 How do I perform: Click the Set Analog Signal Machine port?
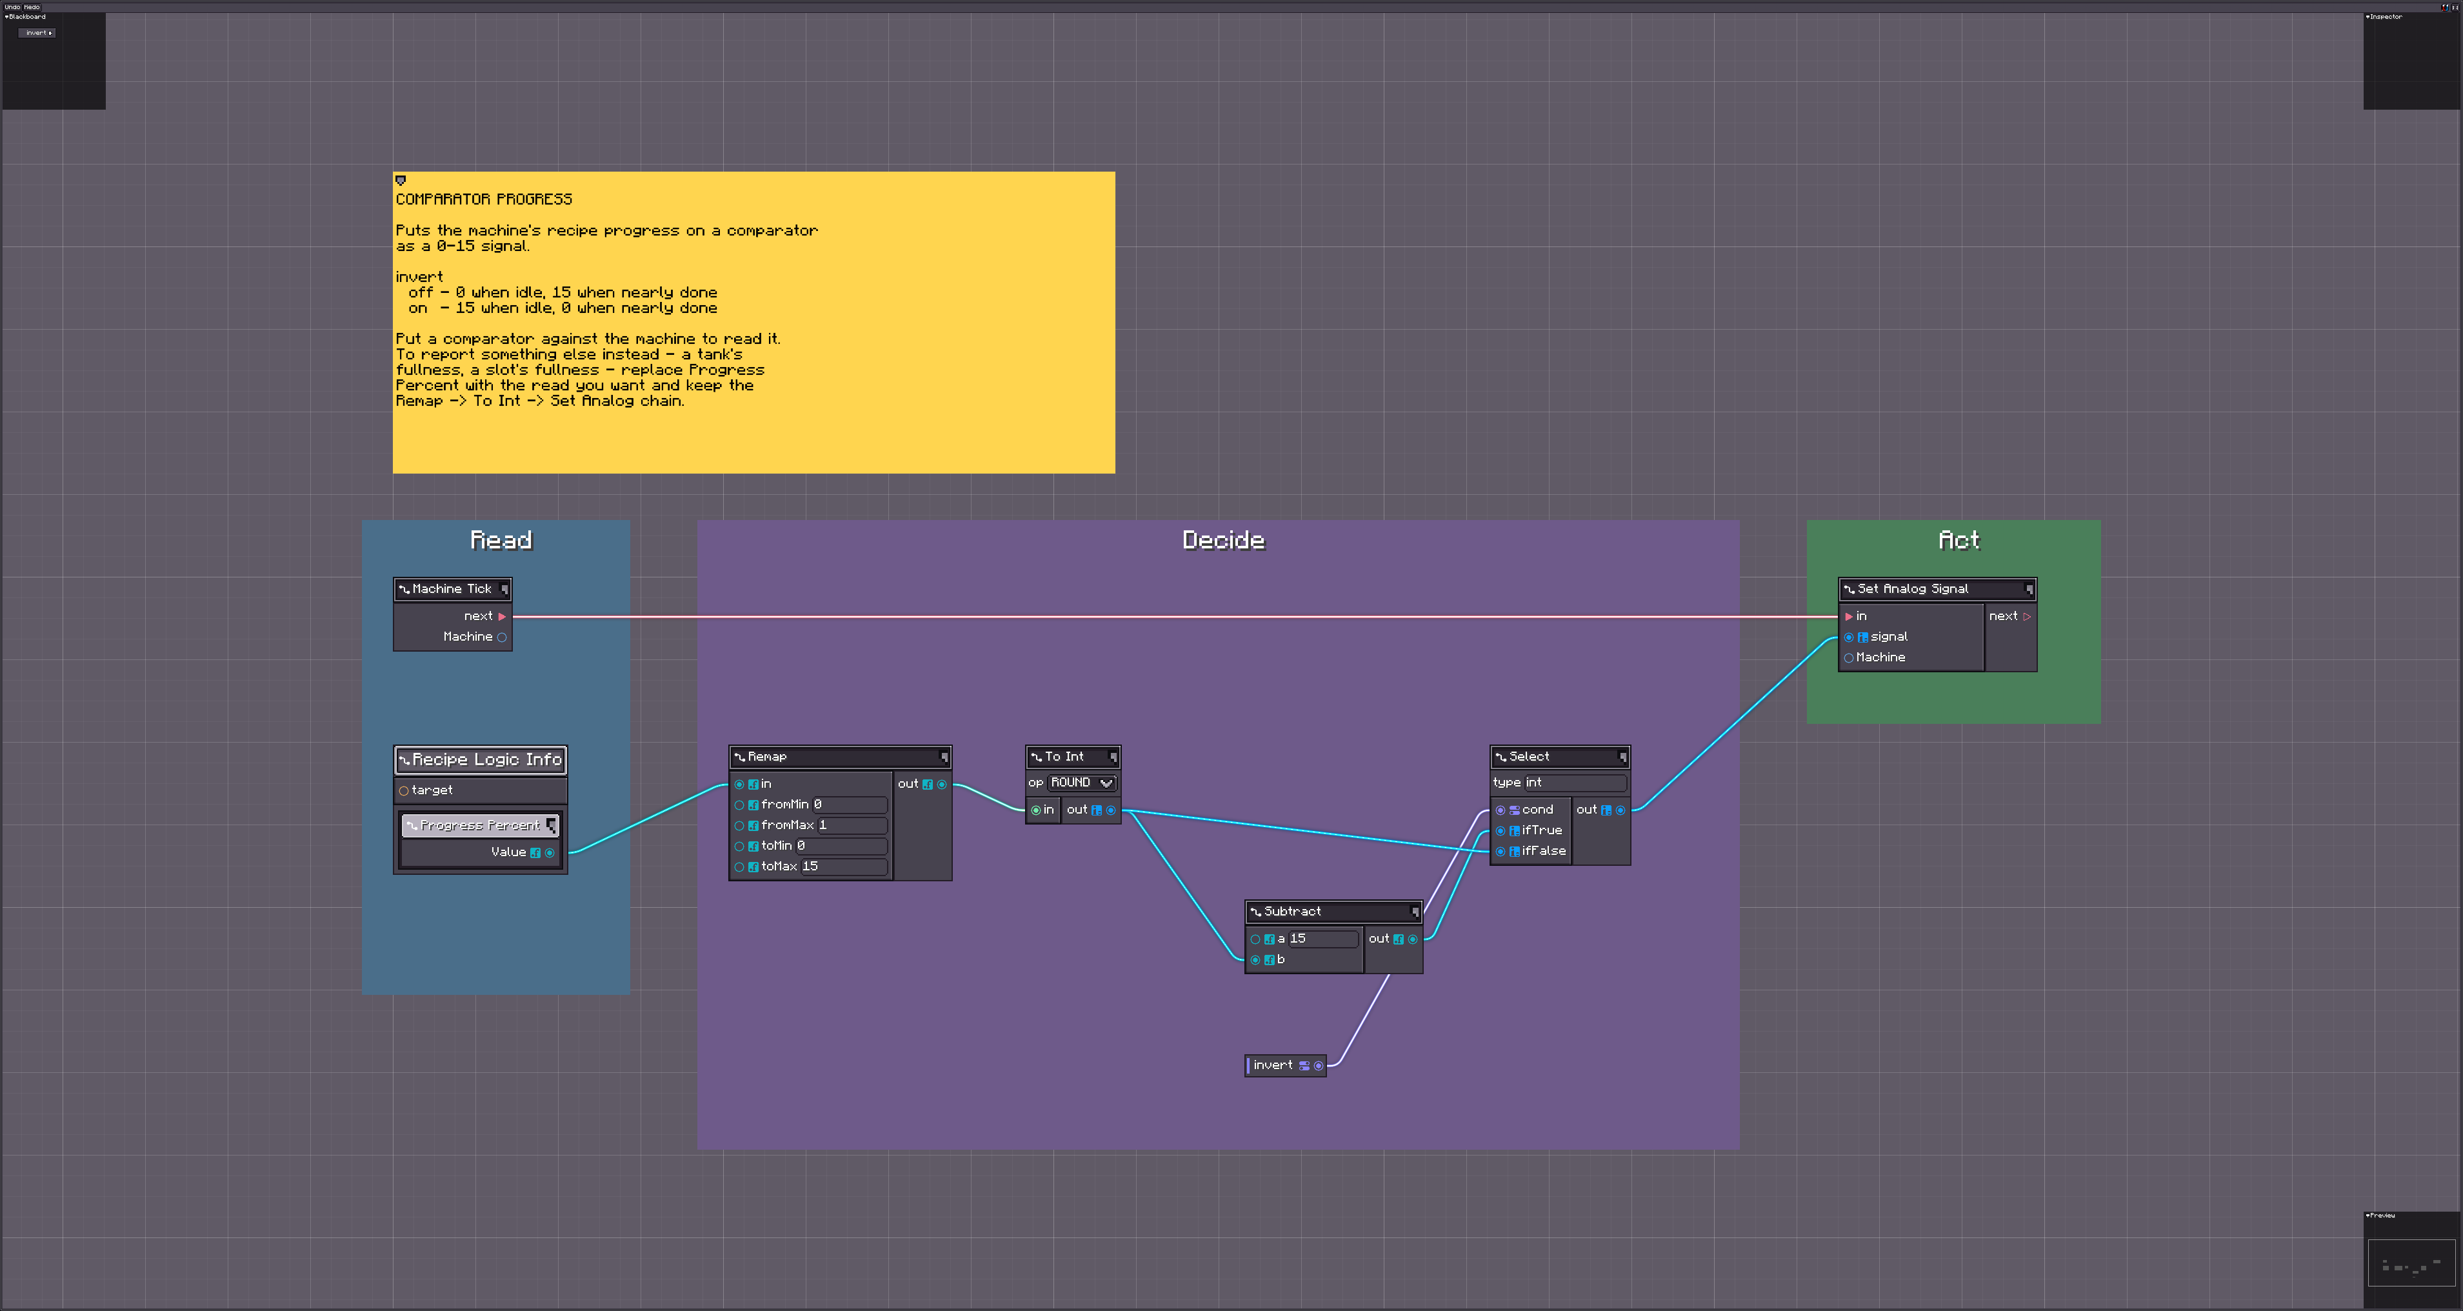(x=1849, y=658)
